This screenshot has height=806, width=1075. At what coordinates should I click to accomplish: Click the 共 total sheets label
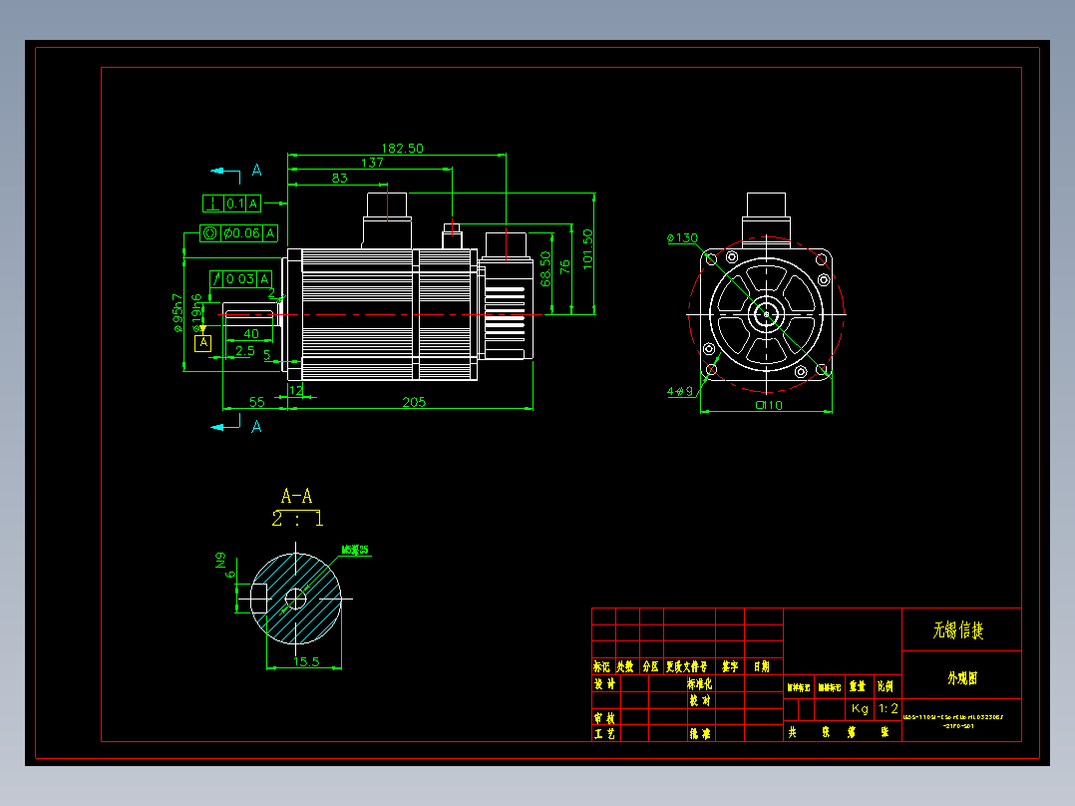(x=793, y=732)
